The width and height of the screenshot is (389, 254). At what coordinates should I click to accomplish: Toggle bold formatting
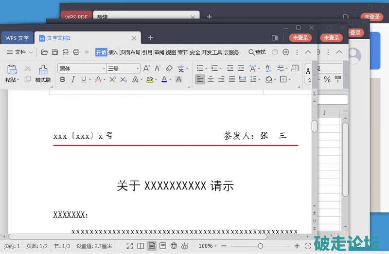(63, 79)
